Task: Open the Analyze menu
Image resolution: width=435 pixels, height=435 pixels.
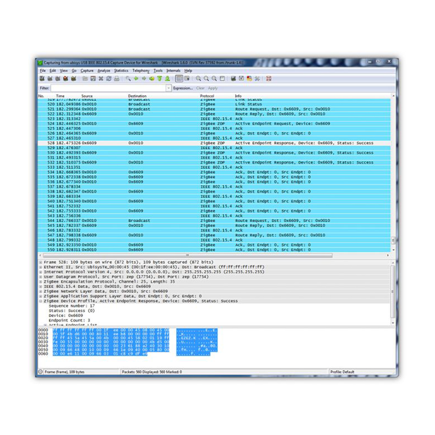Action: (104, 71)
